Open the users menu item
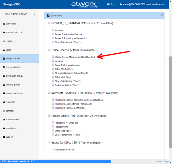Image resolution: width=172 pixels, height=164 pixels. tap(19, 50)
